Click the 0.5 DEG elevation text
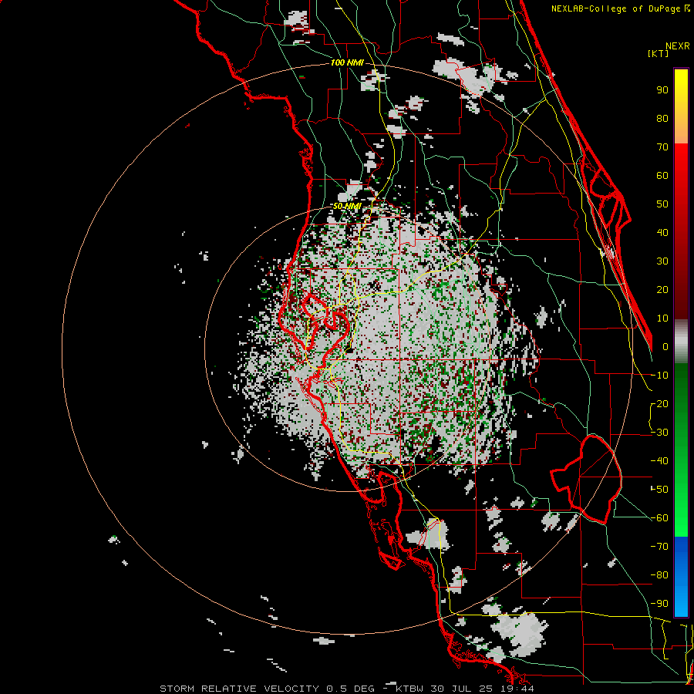 pos(351,689)
